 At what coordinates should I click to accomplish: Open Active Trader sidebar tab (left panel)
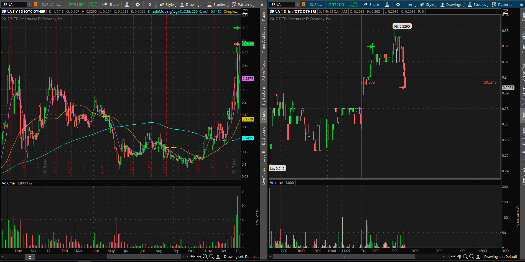click(264, 70)
